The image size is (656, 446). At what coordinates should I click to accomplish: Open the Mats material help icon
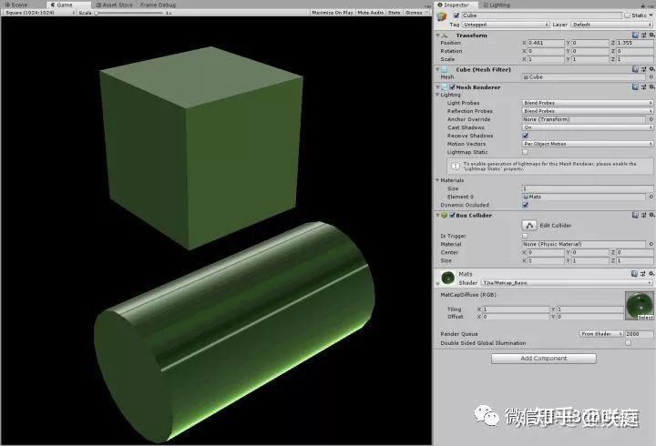pyautogui.click(x=635, y=273)
